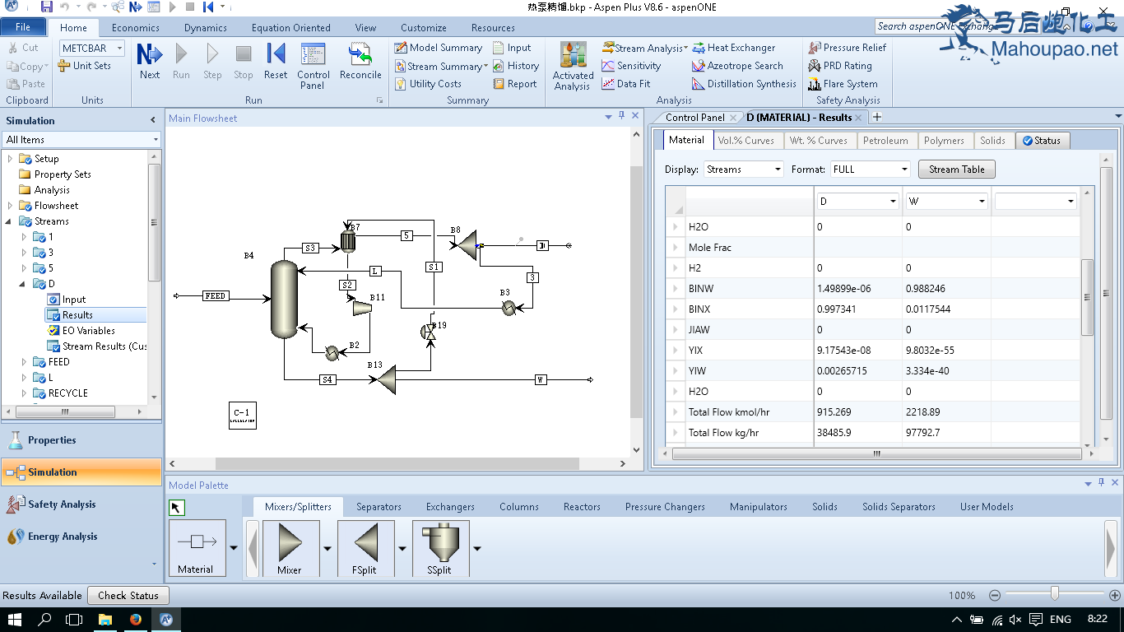Expand the Flowsheet tree node
Image resolution: width=1124 pixels, height=632 pixels.
(10, 206)
